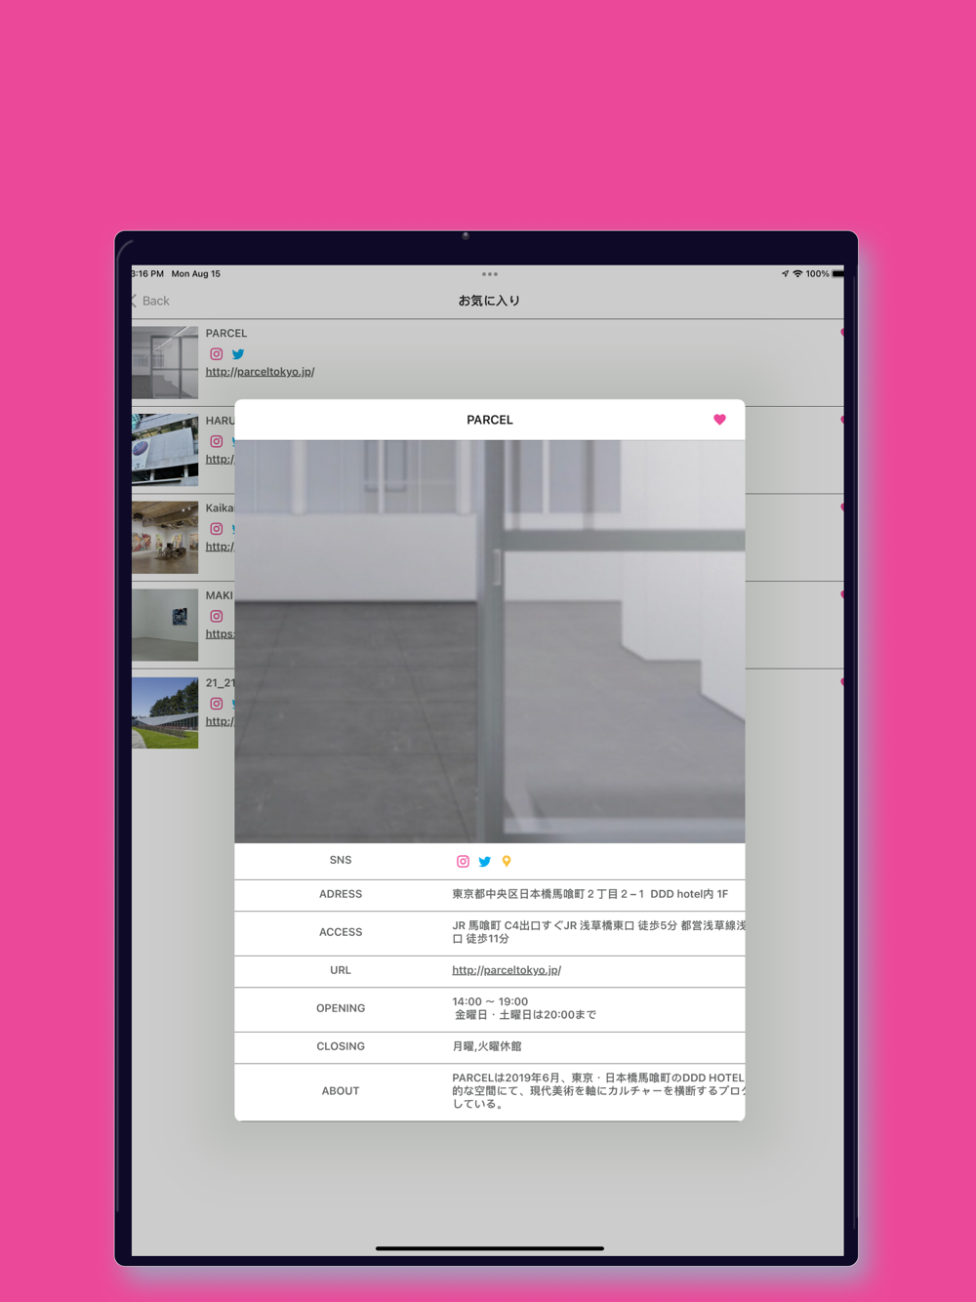Open parceltokyo.jp link in favorites list

[x=260, y=372]
